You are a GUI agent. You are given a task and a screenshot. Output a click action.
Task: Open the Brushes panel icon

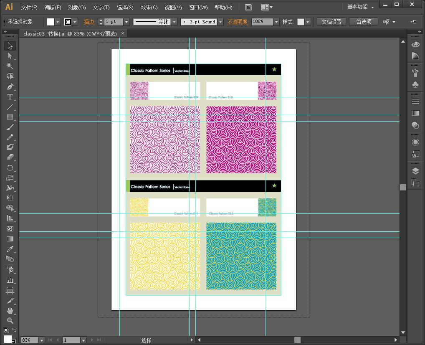pos(415,73)
